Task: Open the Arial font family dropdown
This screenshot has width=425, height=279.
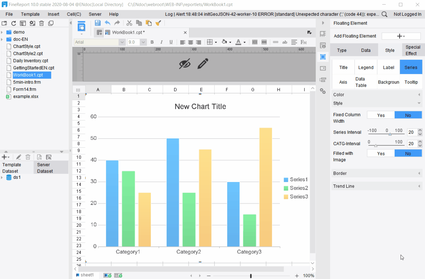Action: tap(122, 42)
